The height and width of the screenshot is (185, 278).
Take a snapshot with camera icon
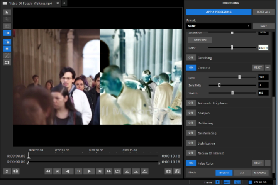tap(168, 171)
